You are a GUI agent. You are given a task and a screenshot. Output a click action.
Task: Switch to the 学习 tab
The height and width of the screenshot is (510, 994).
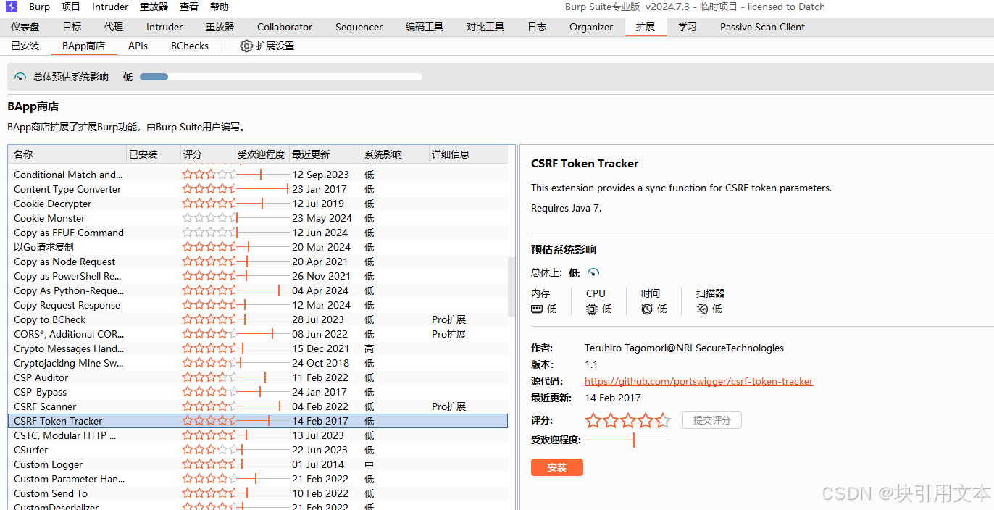[x=688, y=27]
